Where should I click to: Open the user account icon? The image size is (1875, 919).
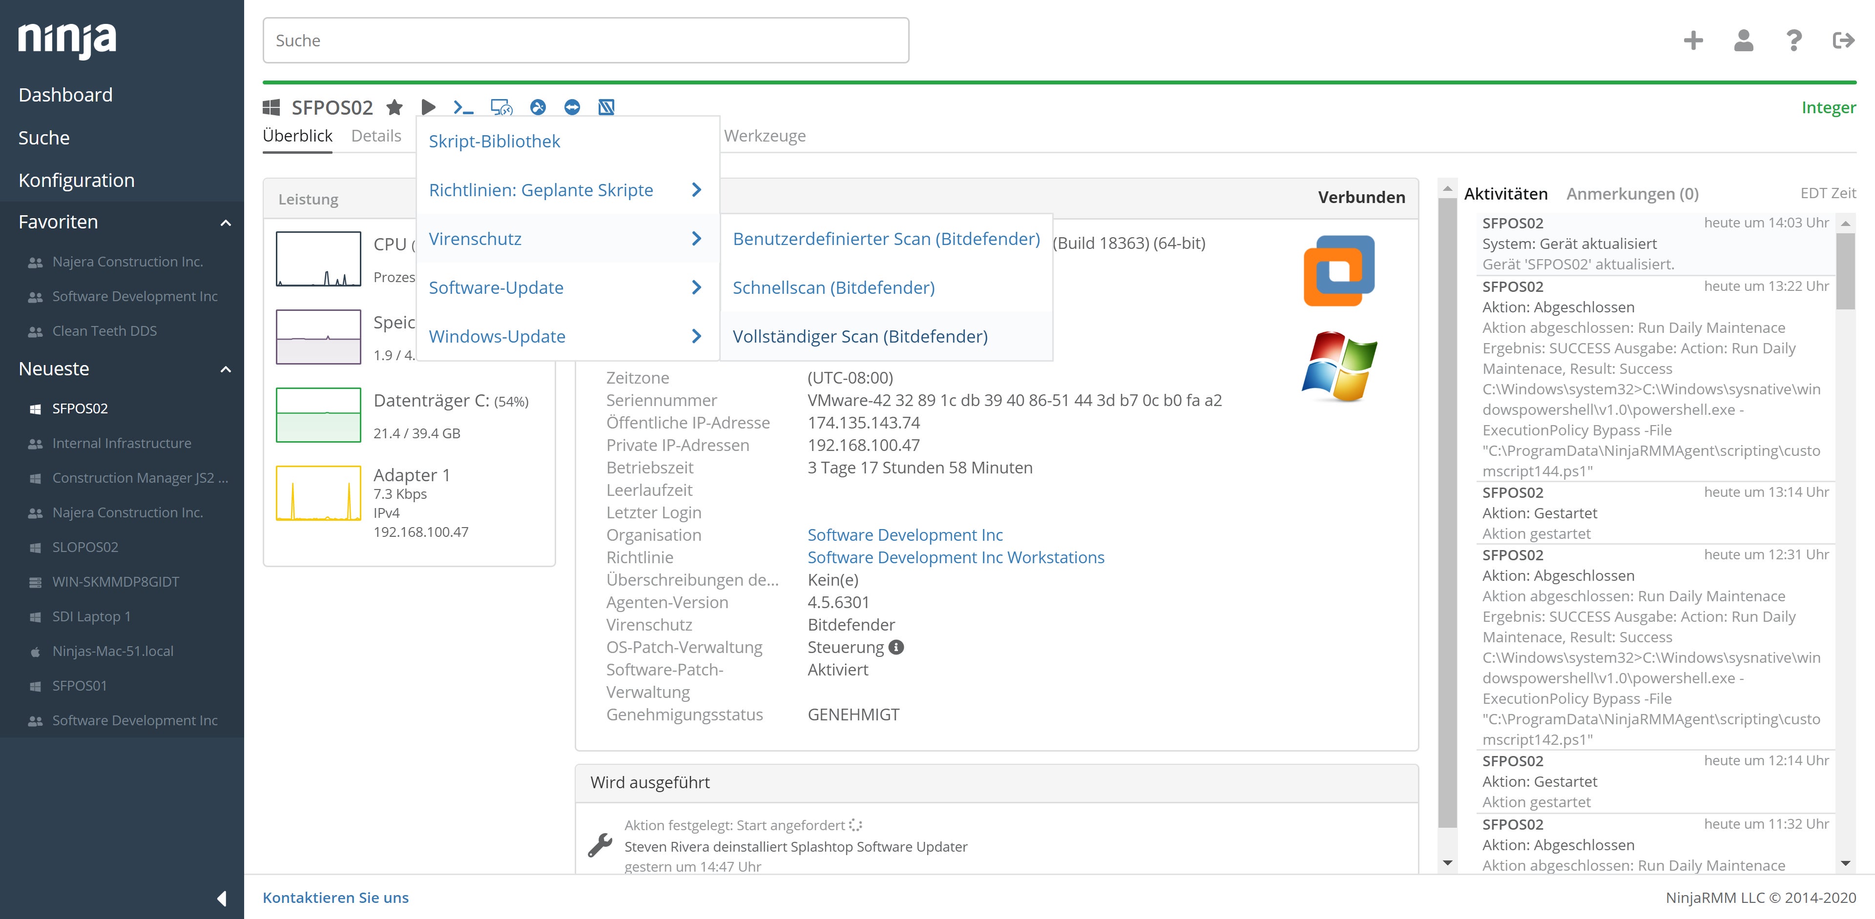pyautogui.click(x=1743, y=40)
